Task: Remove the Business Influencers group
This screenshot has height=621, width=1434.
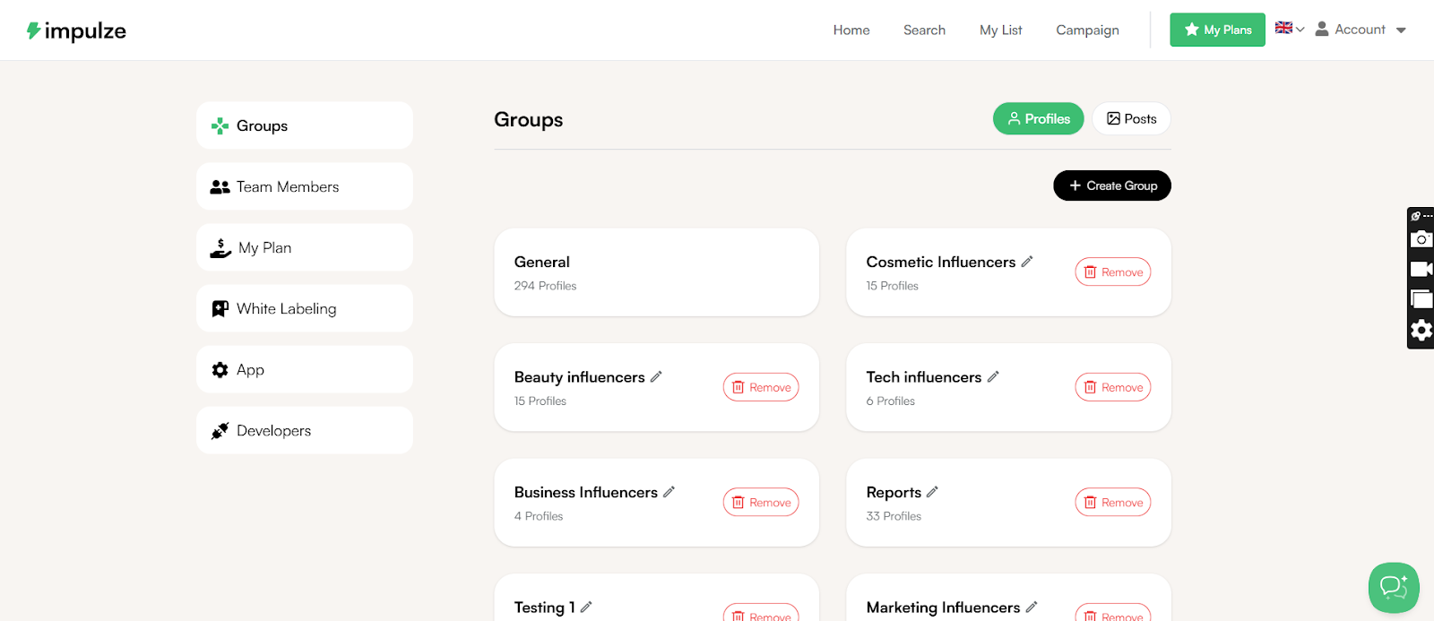Action: [x=761, y=503]
